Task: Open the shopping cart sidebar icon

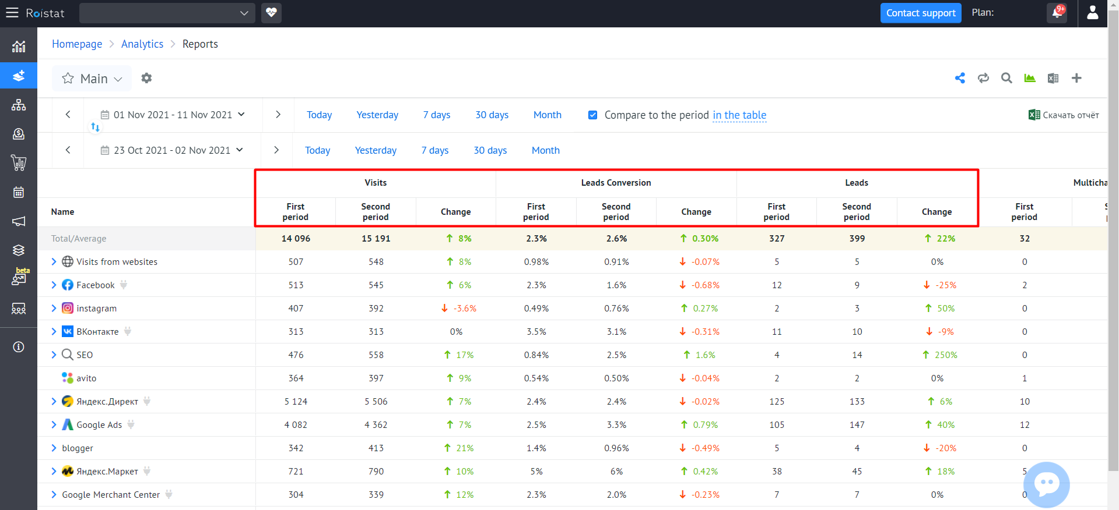Action: click(x=19, y=163)
